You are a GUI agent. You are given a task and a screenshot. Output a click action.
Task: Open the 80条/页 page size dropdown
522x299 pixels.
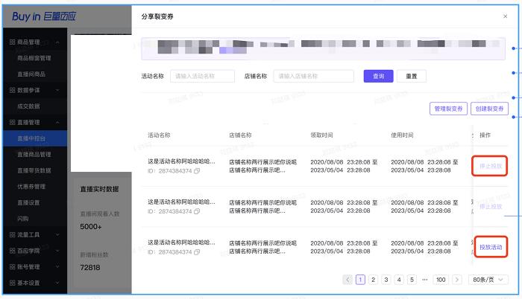(488, 280)
